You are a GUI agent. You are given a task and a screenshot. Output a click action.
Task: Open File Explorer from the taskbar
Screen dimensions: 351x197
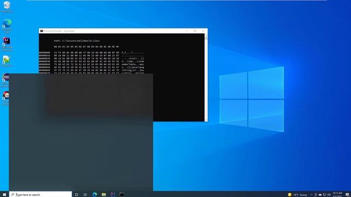[104, 195]
